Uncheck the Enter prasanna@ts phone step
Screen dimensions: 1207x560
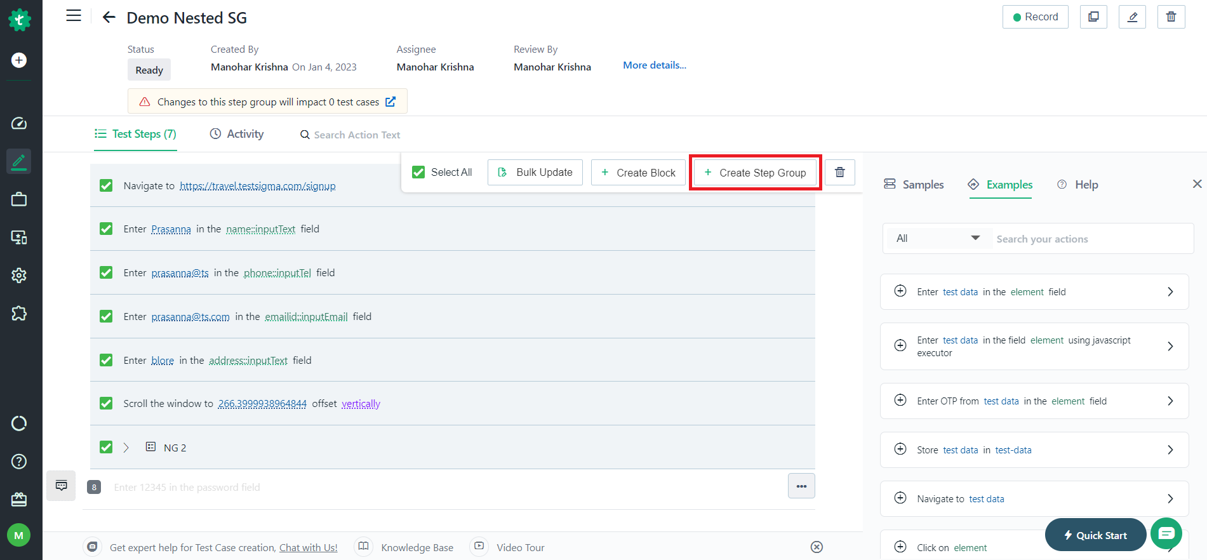click(106, 272)
